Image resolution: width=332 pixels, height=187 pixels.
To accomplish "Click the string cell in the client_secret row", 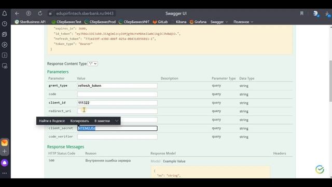I will 244,128.
